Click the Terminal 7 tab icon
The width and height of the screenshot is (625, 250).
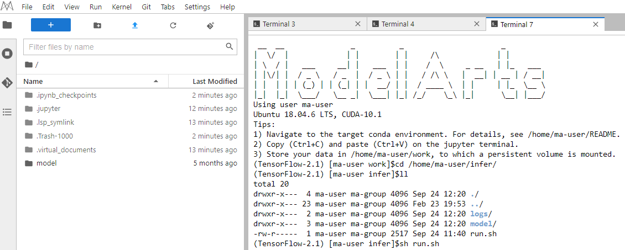(x=494, y=24)
